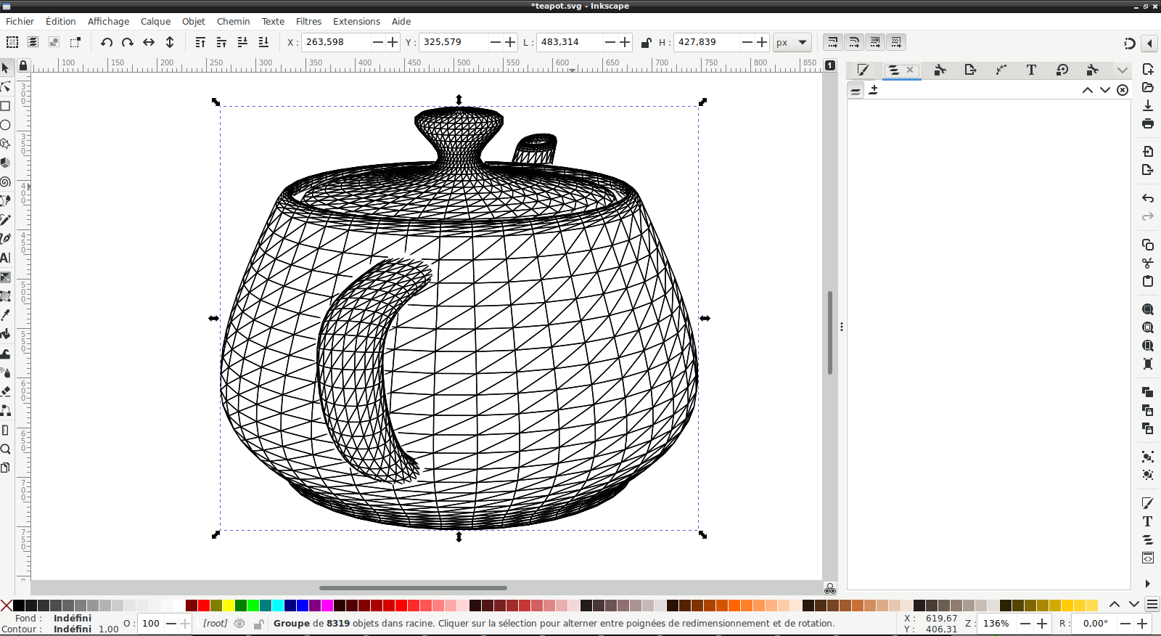This screenshot has width=1161, height=636.
Task: Select the Zoom tool in toolbox
Action: click(x=6, y=449)
